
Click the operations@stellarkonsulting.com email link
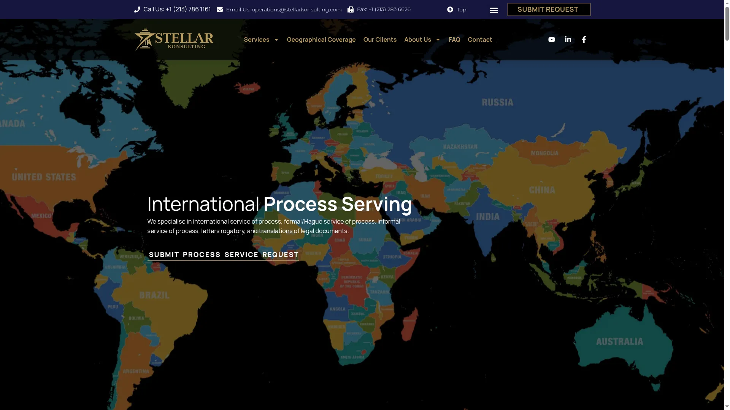pos(297,9)
